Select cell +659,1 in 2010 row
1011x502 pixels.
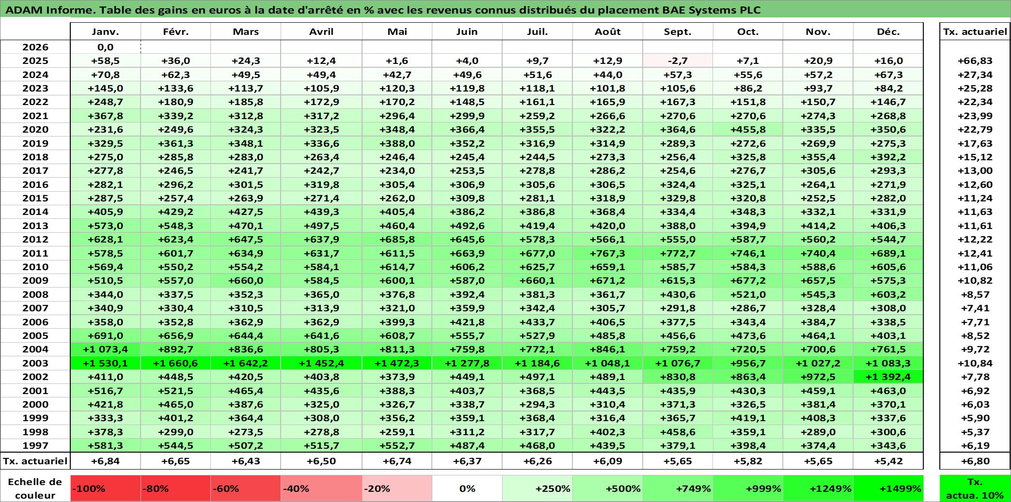608,267
